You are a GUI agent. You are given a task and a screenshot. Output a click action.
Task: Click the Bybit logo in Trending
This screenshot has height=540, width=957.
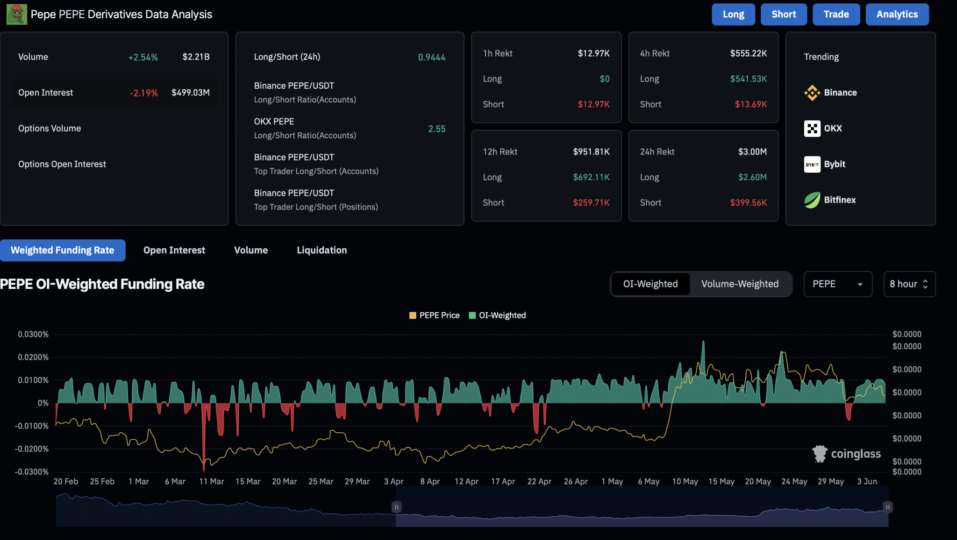[x=812, y=164]
